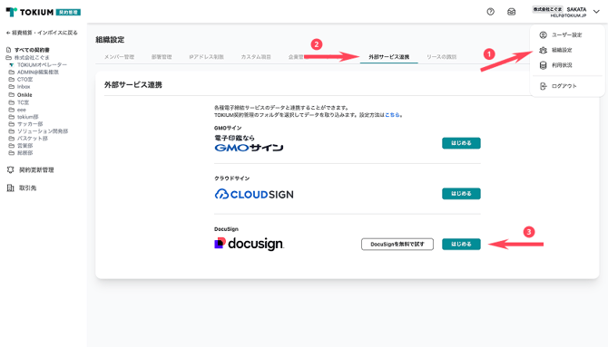Viewport: 608px width, 347px height.
Task: Click the GMOサイン logo
Action: 249,143
